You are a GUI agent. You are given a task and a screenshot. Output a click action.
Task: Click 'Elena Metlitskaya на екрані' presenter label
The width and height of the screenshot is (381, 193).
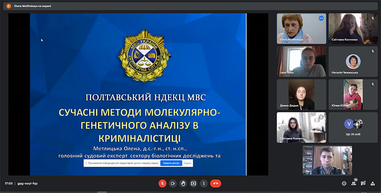click(32, 6)
